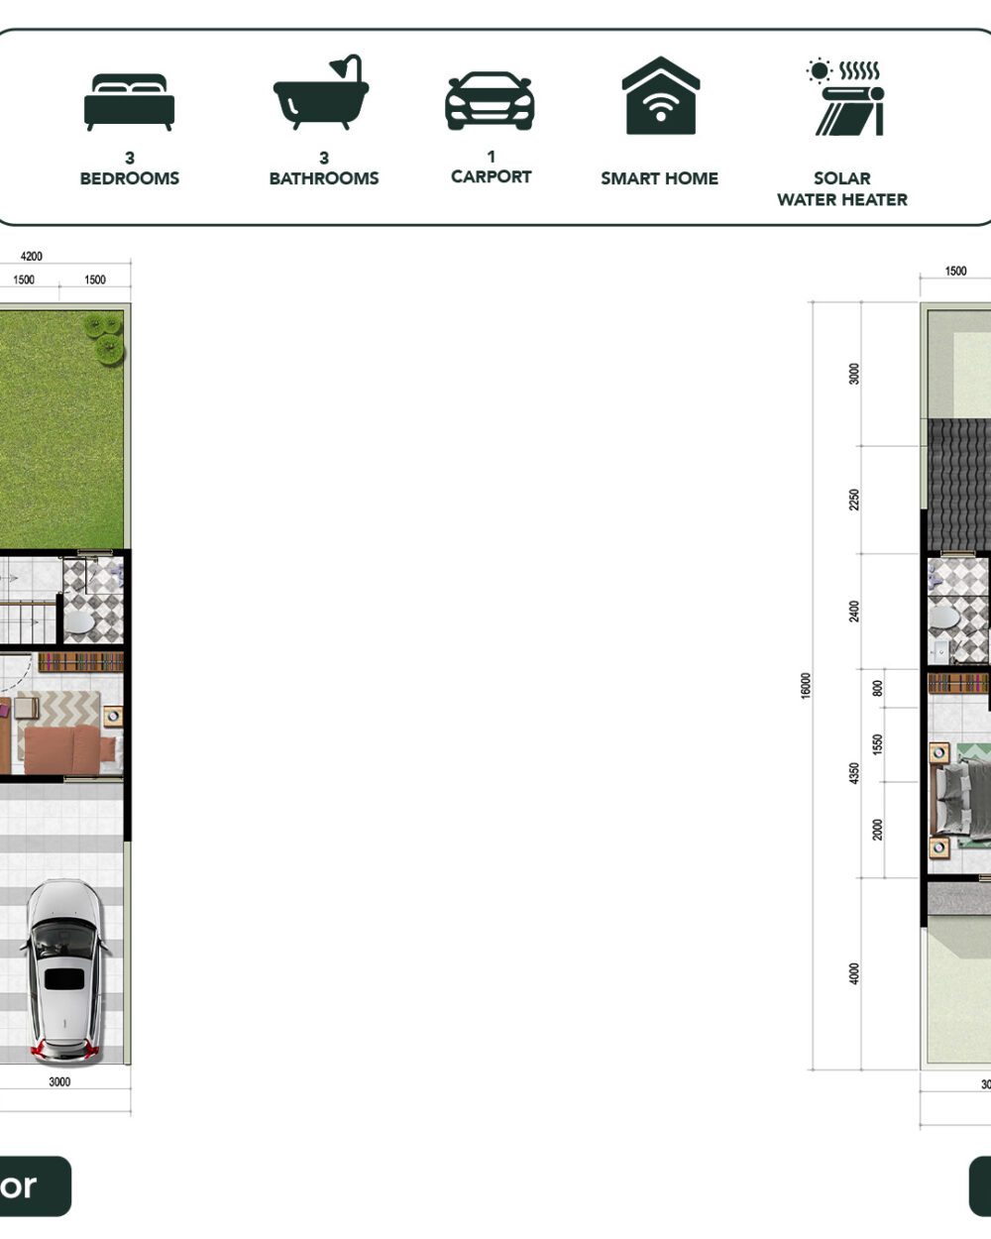Click the "4350" dimension value
Screen dimensions: 991x1239
(x=854, y=774)
